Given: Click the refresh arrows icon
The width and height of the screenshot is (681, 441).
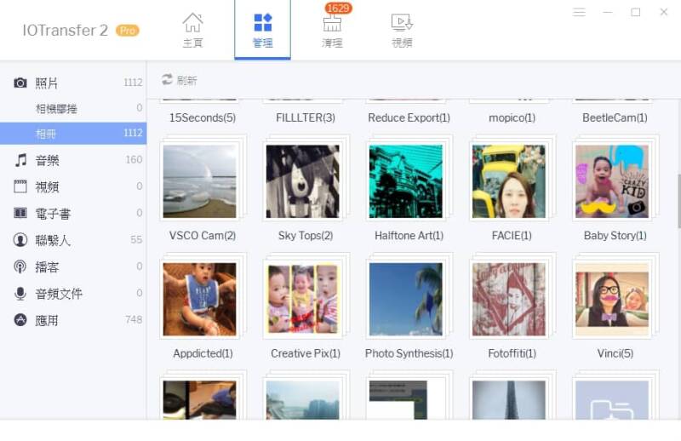Looking at the screenshot, I should (167, 79).
